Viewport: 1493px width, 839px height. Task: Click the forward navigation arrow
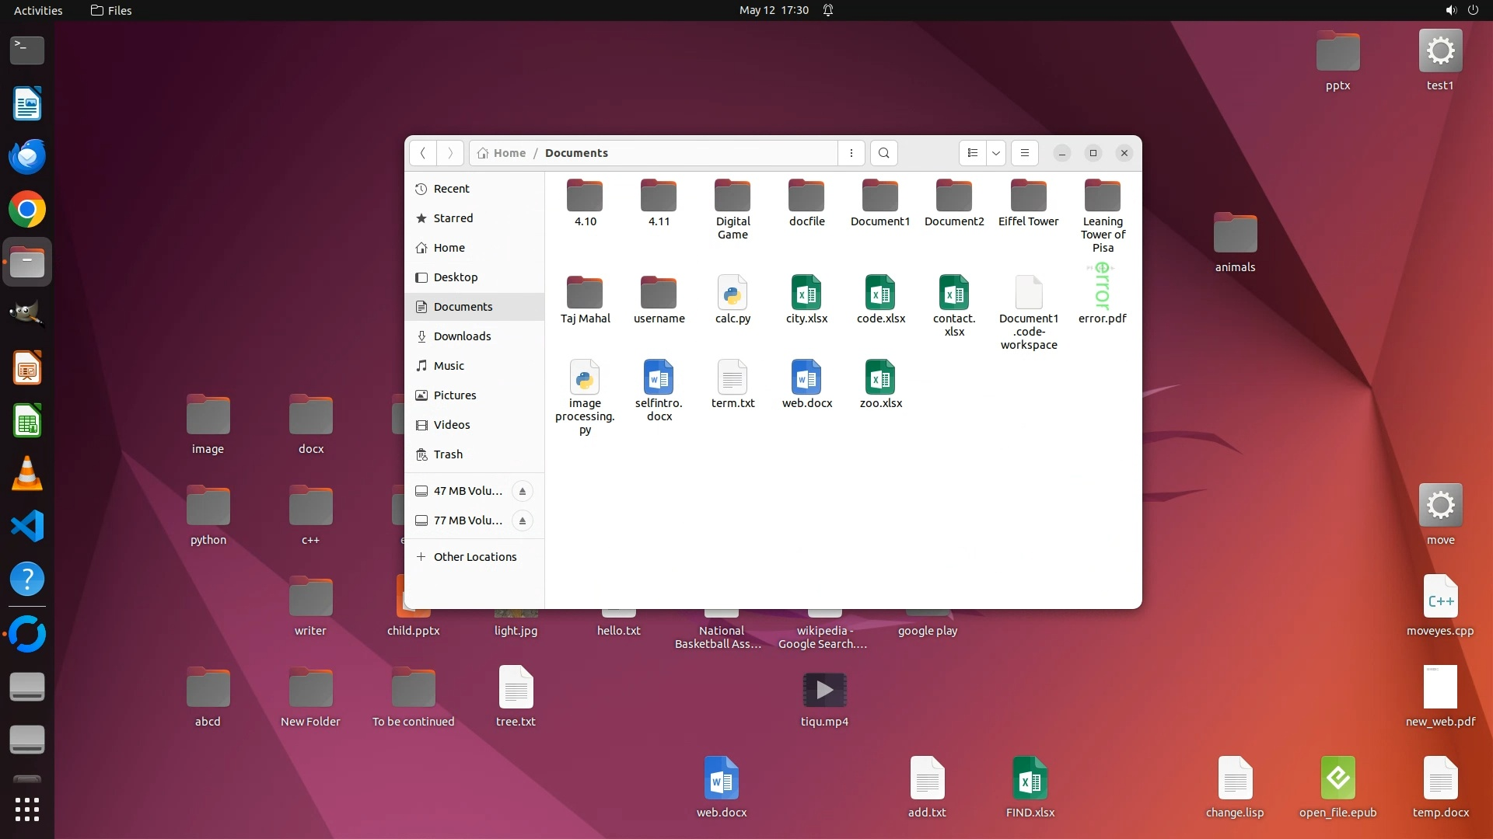tap(450, 153)
